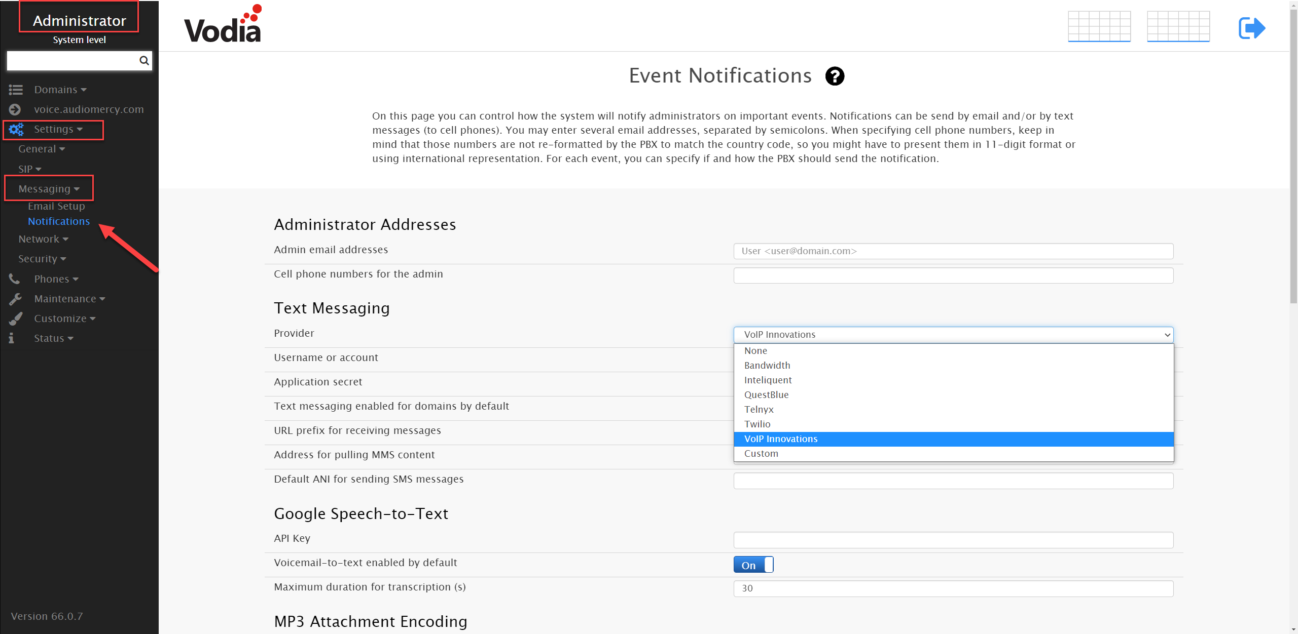Expand the SIP submenu
1298x634 pixels.
click(30, 169)
